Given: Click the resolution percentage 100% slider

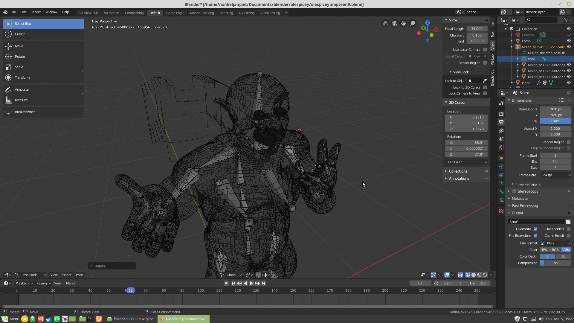Looking at the screenshot, I should tap(555, 121).
